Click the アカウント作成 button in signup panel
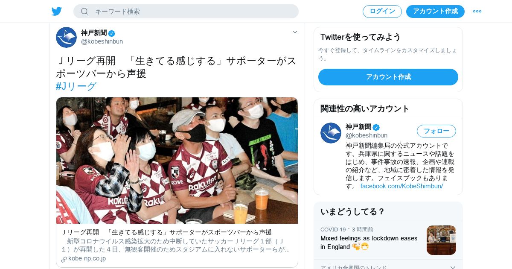The image size is (512, 269). click(x=388, y=77)
